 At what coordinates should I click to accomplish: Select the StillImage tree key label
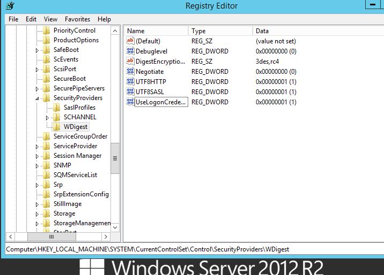click(68, 204)
